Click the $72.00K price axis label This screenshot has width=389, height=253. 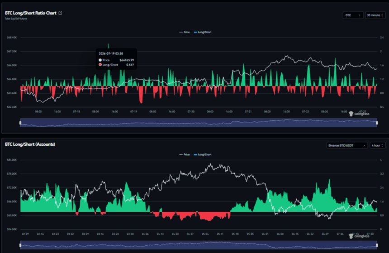[x=12, y=188]
